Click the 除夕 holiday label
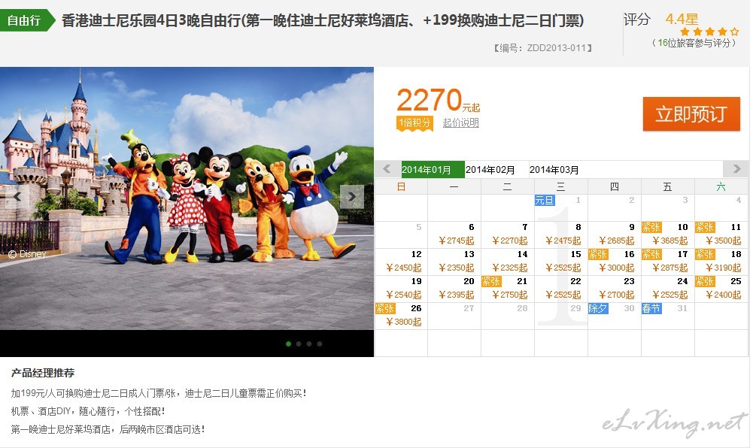The image size is (756, 448). tap(598, 308)
